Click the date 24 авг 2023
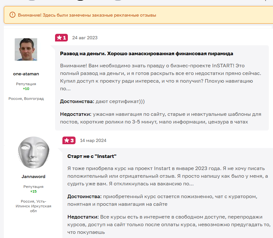The width and height of the screenshot is (273, 238). point(85,38)
